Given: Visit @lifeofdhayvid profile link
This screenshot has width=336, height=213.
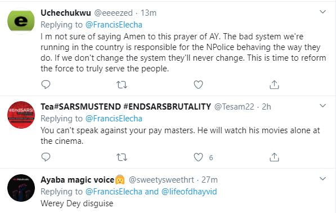Looking at the screenshot, I should pos(189,192).
